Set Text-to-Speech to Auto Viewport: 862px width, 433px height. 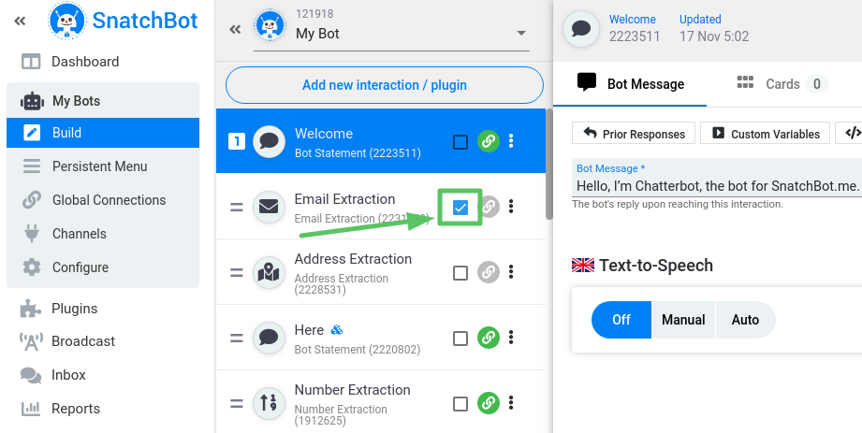(745, 320)
